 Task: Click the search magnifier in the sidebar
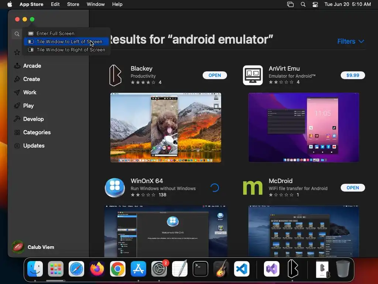click(x=17, y=34)
